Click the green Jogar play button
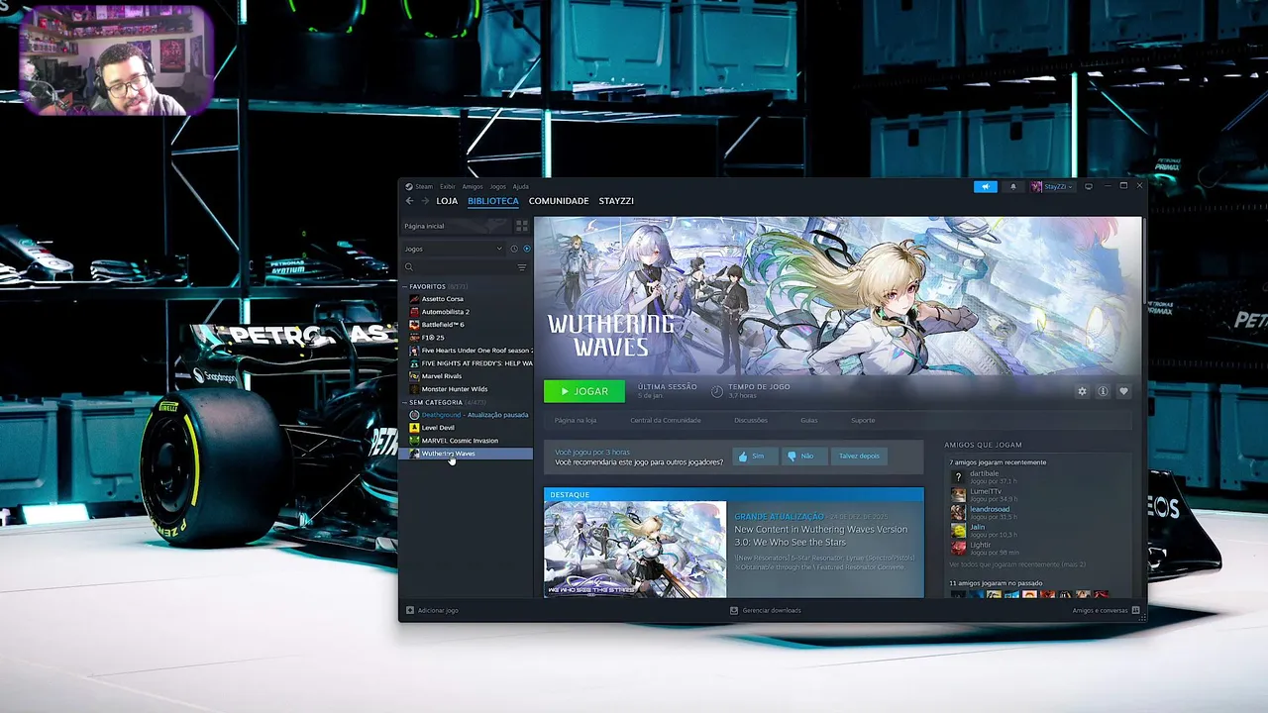Screen dimensions: 1268x713 pos(584,391)
